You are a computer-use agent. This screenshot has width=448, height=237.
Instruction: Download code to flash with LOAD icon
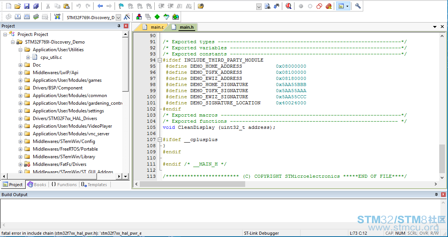tap(57, 17)
